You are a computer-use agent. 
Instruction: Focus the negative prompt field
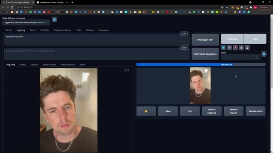[x=97, y=54]
